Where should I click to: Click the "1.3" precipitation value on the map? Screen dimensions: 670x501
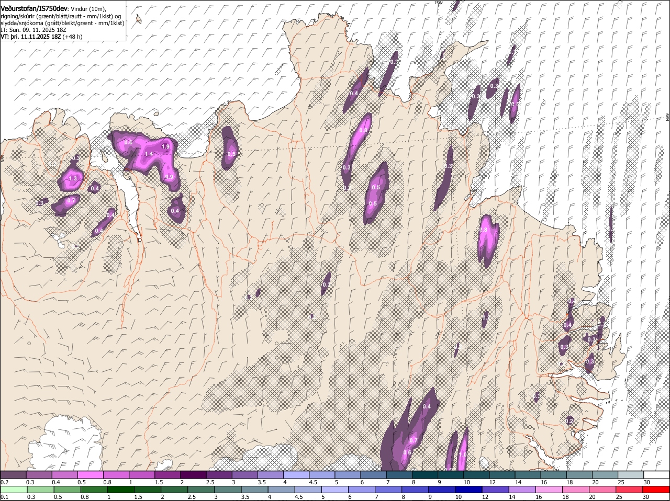click(73, 179)
